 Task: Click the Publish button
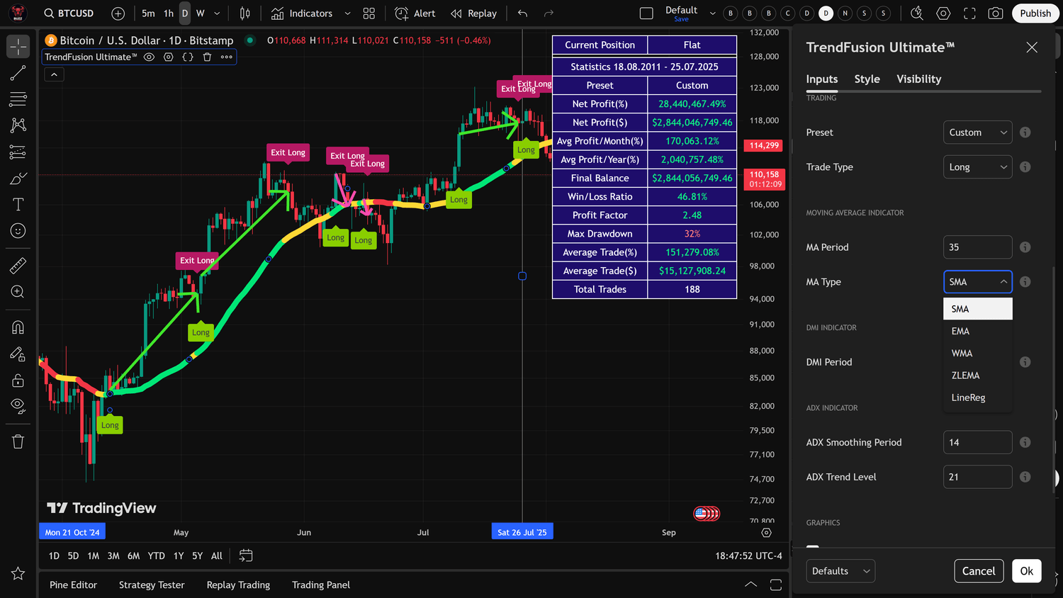[x=1035, y=13]
